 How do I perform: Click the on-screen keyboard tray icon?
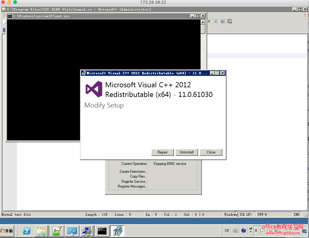point(235,230)
